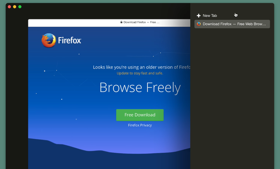Click the lock icon in the title bar
280x169 pixels.
(x=121, y=22)
